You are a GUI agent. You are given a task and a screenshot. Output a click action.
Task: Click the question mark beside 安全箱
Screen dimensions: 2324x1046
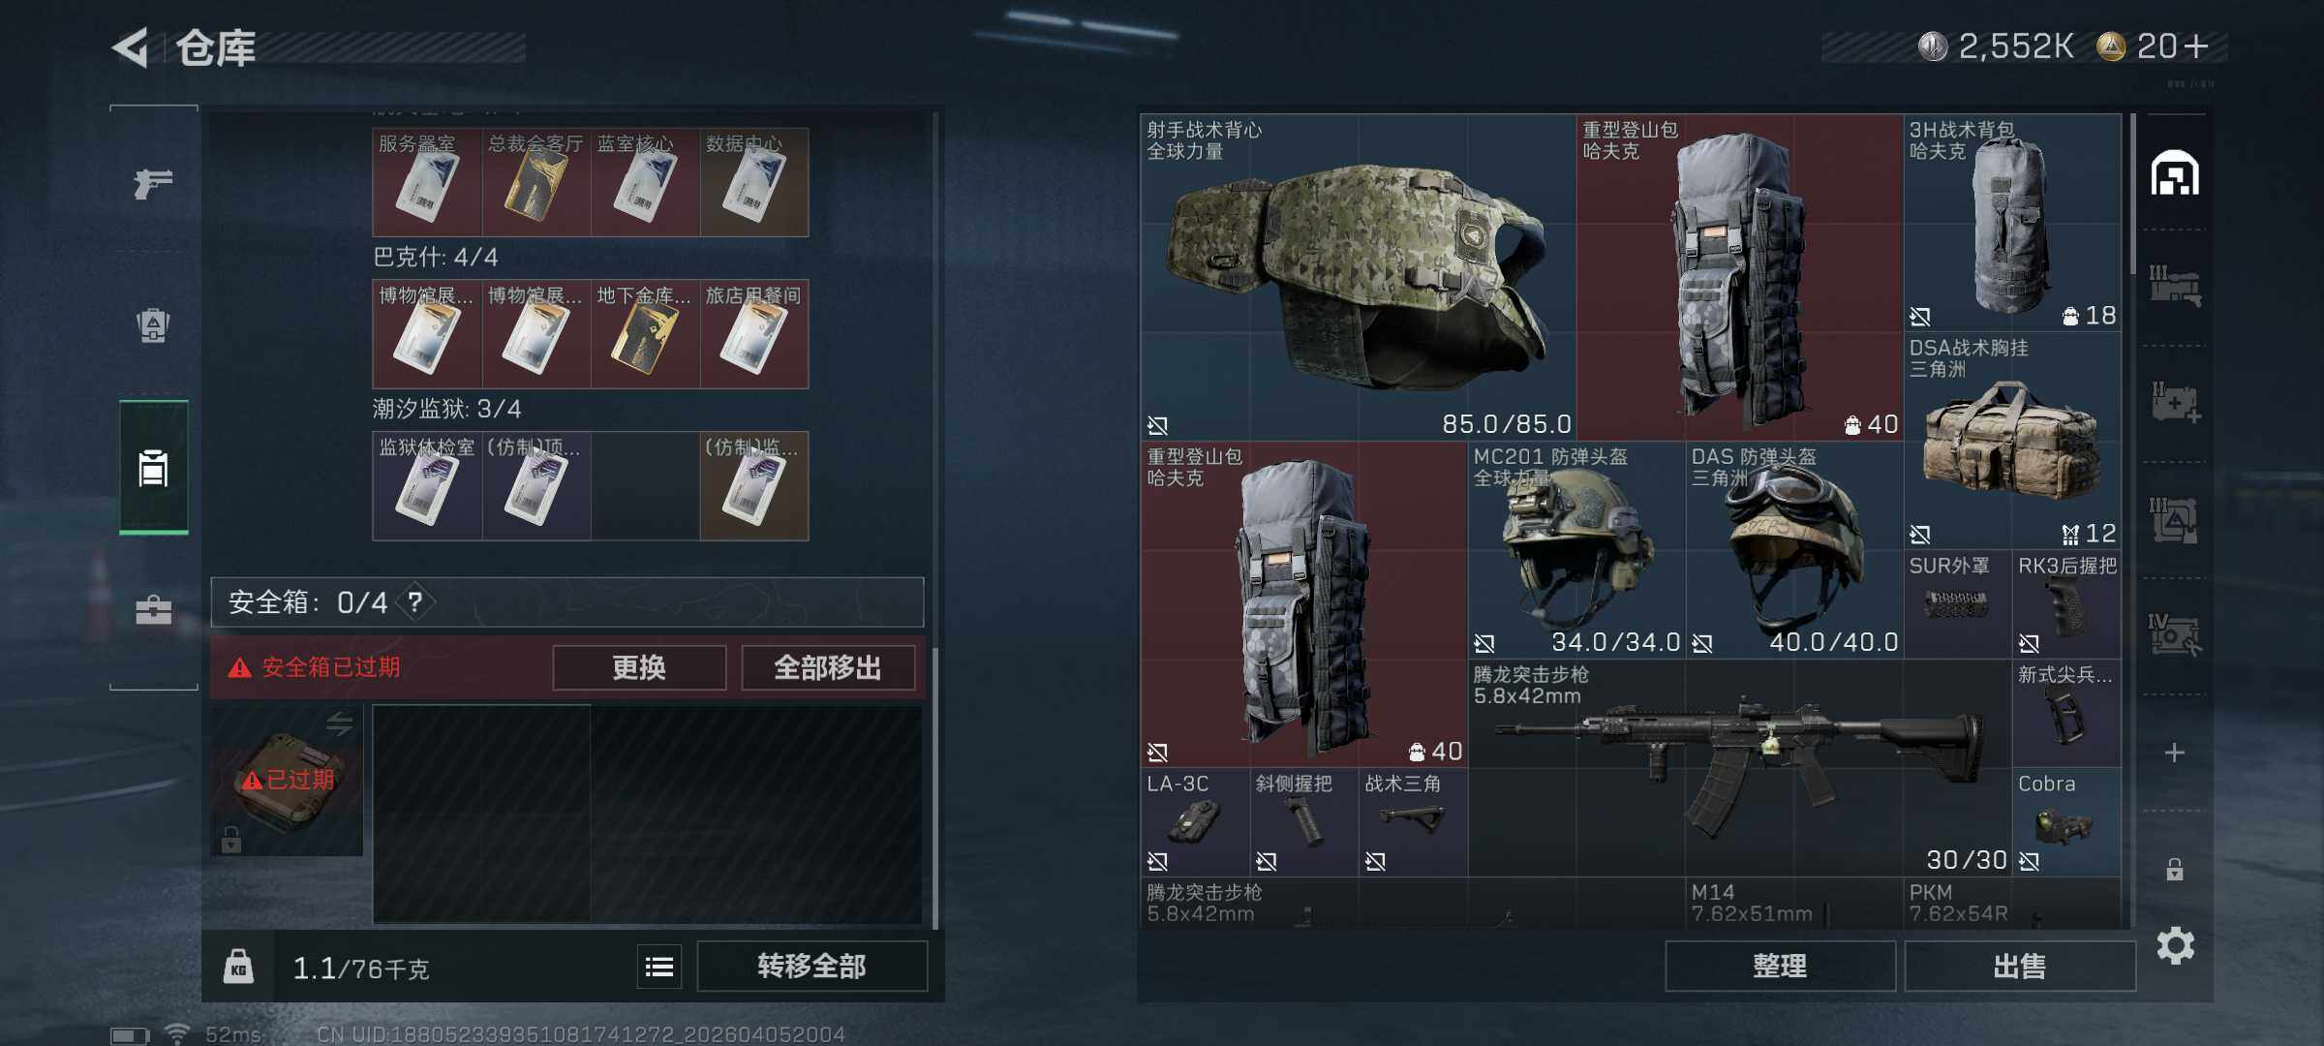tap(415, 602)
